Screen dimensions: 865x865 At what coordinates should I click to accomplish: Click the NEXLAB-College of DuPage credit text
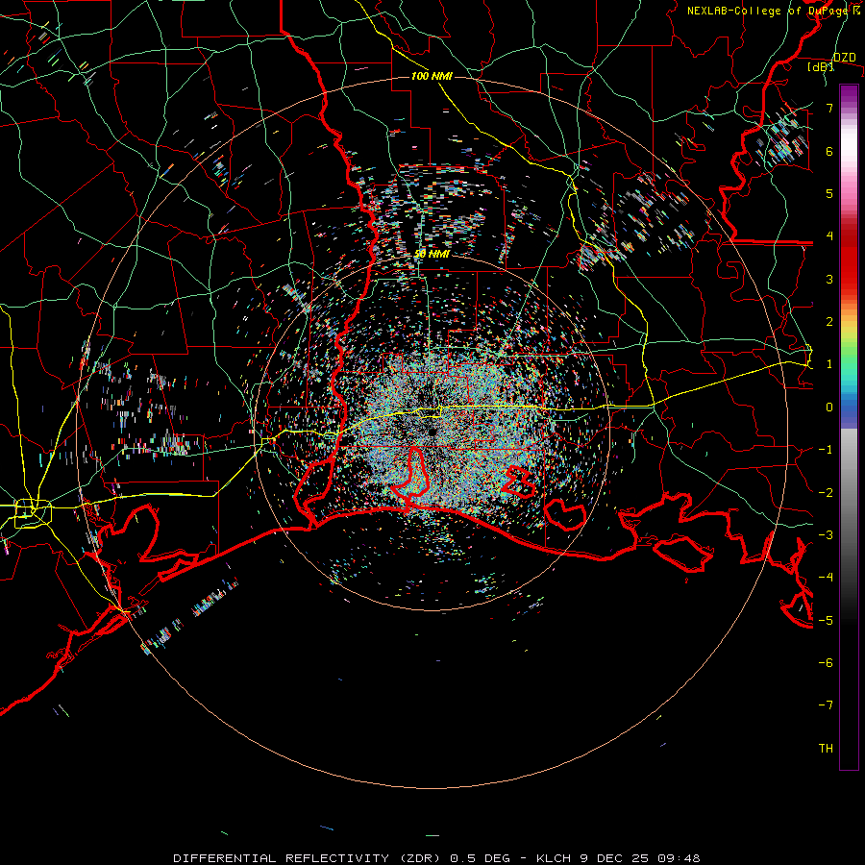[770, 11]
